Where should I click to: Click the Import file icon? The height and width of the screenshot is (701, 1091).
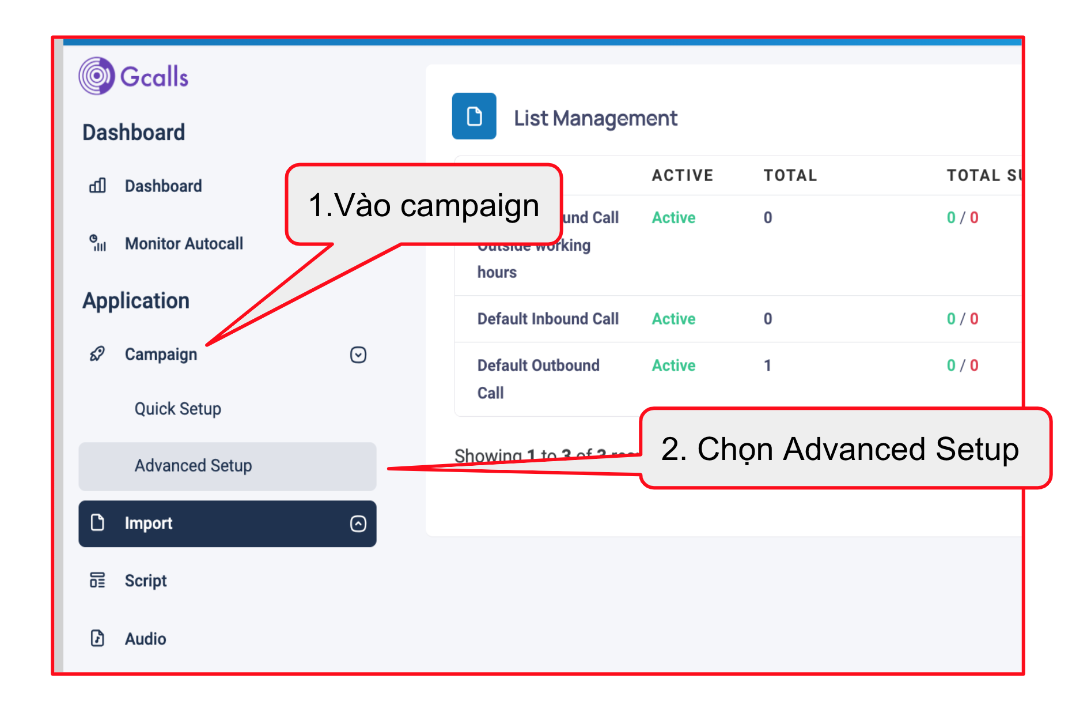(x=98, y=523)
